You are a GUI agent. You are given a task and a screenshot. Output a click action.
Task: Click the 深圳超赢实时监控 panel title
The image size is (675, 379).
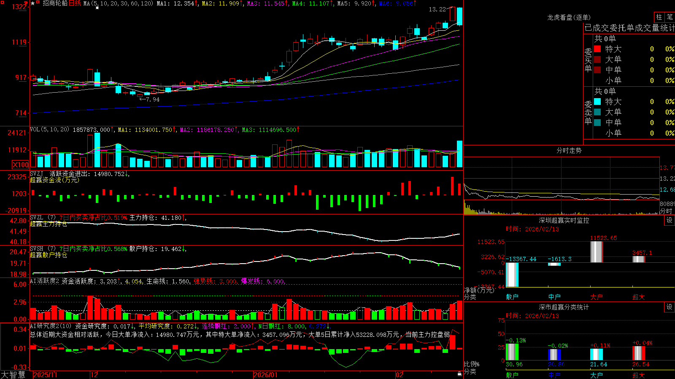(x=564, y=220)
